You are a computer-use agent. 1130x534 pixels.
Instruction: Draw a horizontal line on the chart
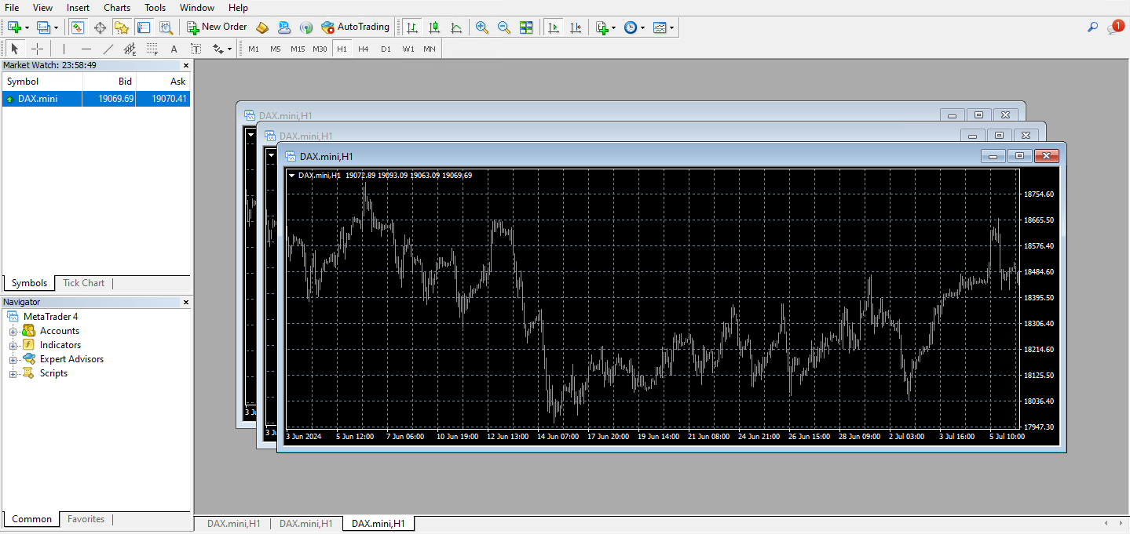point(86,48)
